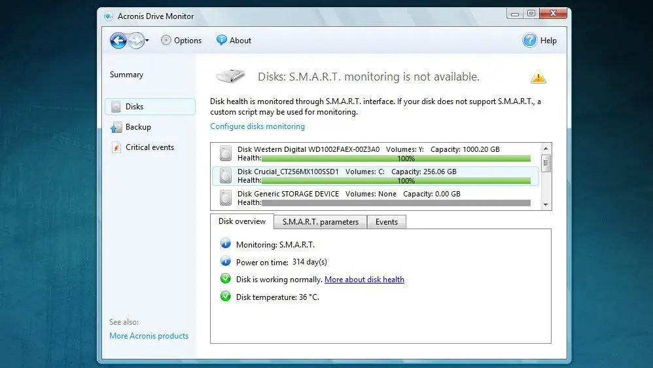Maximize the Acronis Drive Monitor window
This screenshot has height=368, width=653.
pos(531,14)
